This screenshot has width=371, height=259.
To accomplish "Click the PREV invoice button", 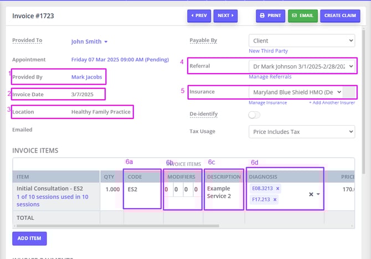I will 199,15.
